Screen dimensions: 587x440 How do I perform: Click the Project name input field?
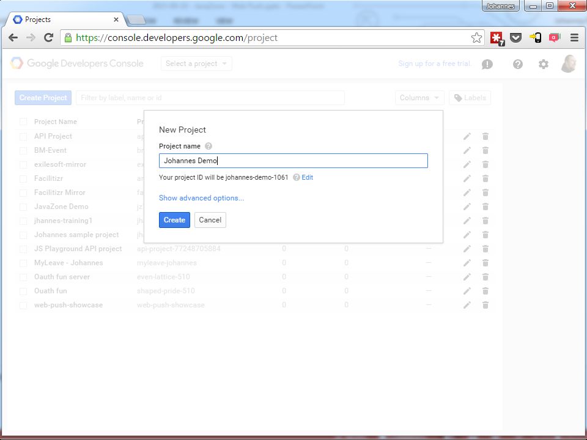293,161
